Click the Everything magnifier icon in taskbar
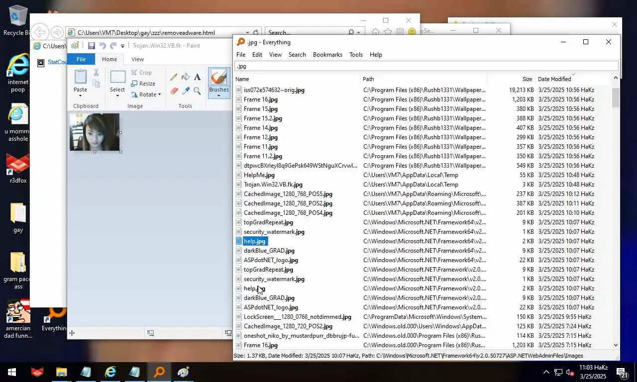This screenshot has height=382, width=637. [x=159, y=372]
